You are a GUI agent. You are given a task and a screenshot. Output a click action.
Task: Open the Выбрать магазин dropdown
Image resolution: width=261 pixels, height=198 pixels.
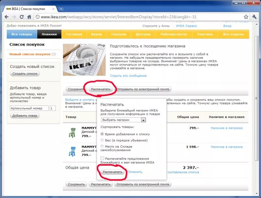click(x=123, y=120)
